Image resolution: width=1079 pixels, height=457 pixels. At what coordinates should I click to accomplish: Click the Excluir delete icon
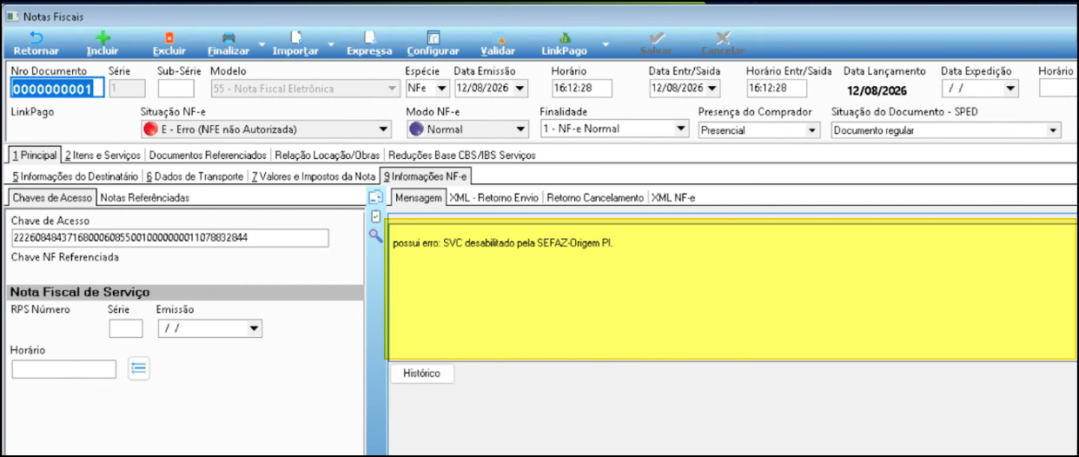pyautogui.click(x=169, y=37)
